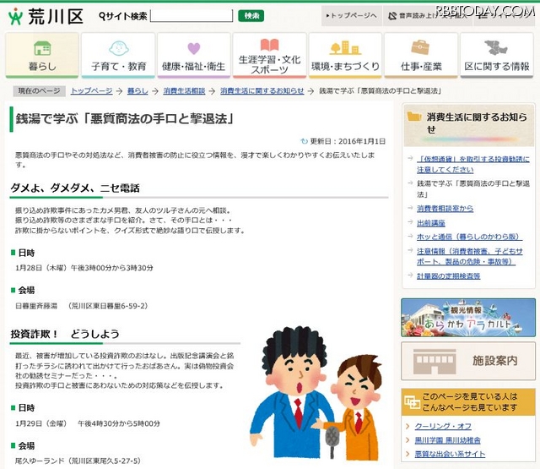Screen dimensions: 540x469
Task: Click the 子育て・教育 baby face icon
Action: pyautogui.click(x=118, y=47)
